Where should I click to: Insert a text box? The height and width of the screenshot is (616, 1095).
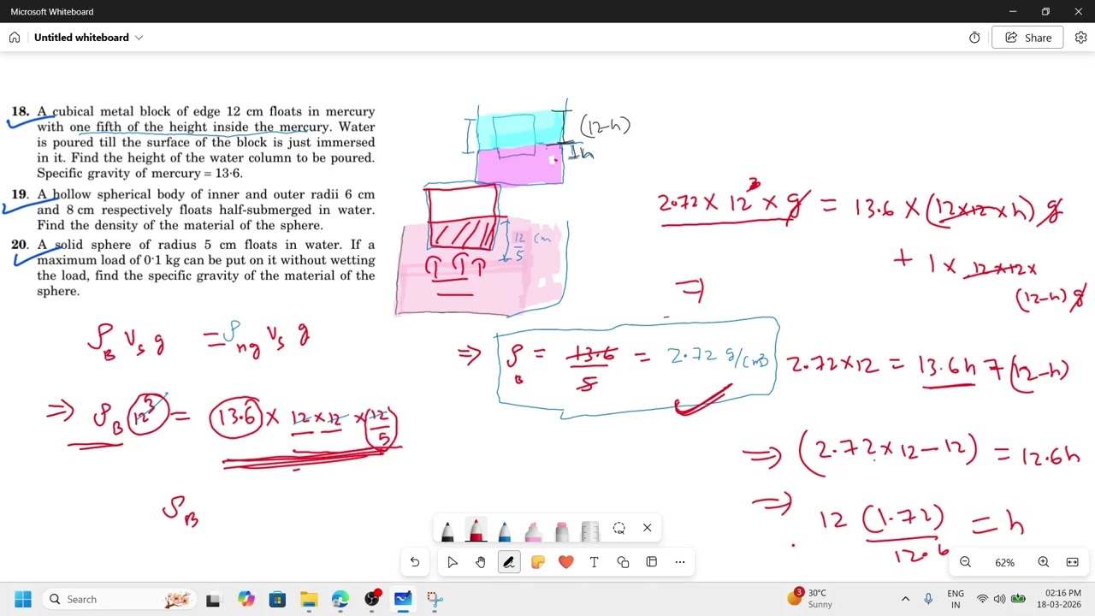(594, 562)
